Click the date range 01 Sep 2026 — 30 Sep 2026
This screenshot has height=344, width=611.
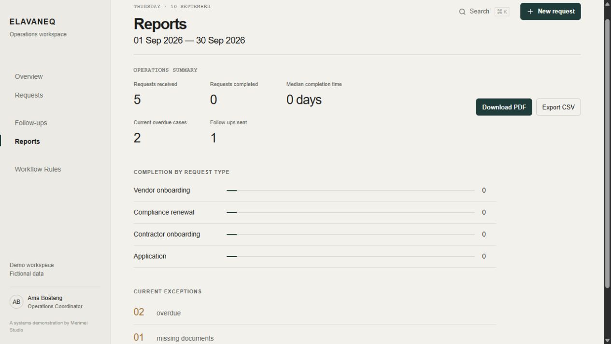point(189,41)
